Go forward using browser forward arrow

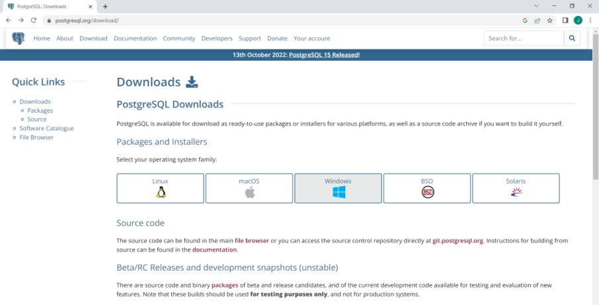point(21,20)
